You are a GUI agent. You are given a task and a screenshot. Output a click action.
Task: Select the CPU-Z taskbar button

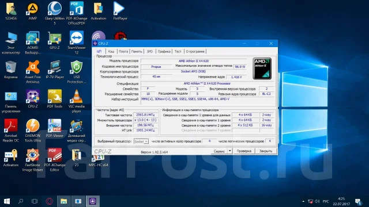[x=92, y=201]
